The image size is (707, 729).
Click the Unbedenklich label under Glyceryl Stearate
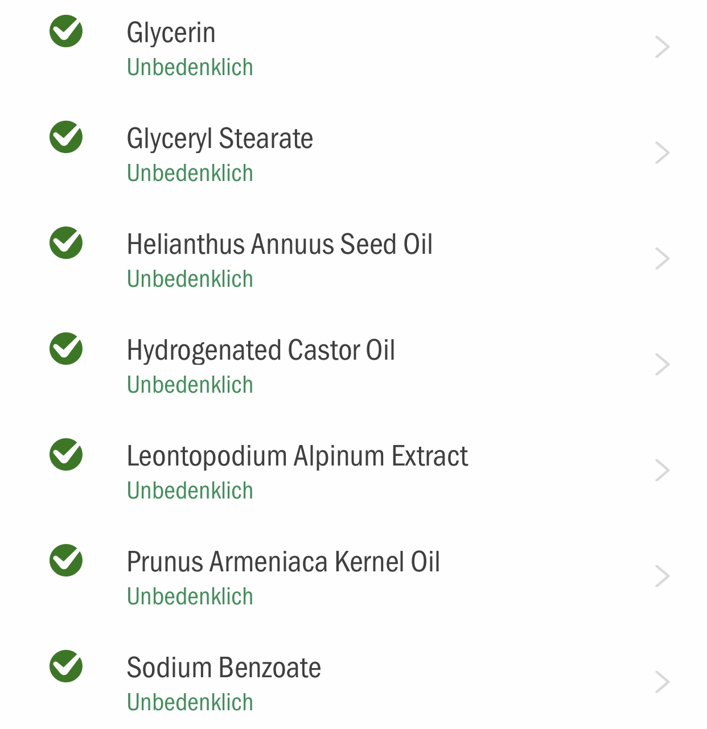(190, 173)
